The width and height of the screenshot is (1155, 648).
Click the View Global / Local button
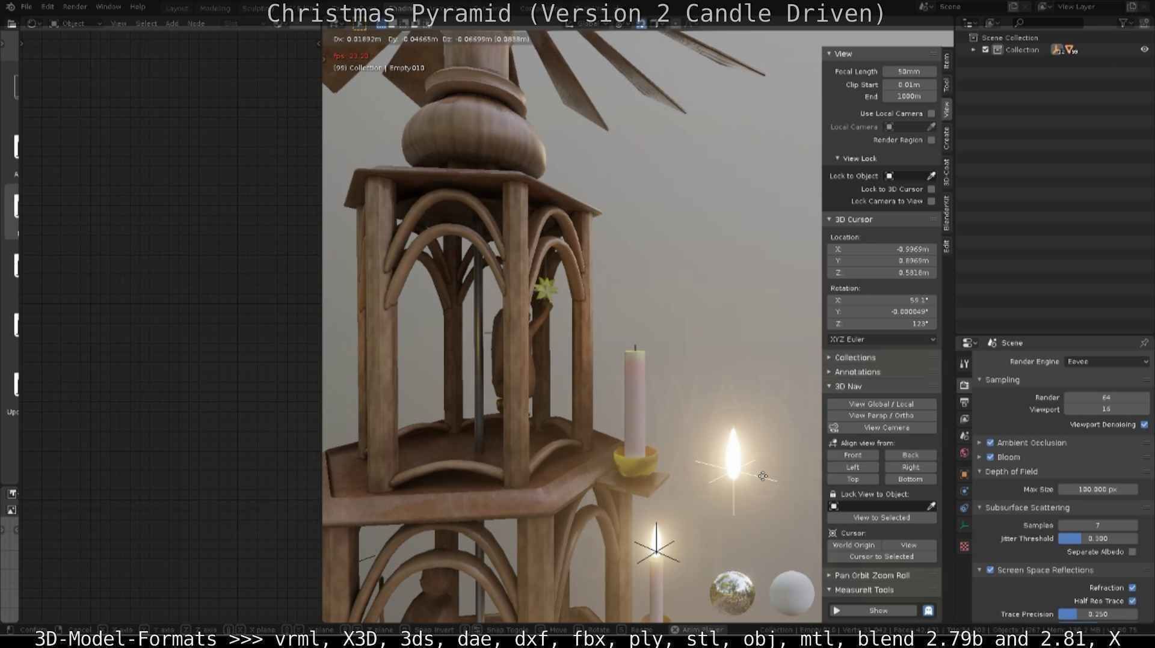click(881, 404)
